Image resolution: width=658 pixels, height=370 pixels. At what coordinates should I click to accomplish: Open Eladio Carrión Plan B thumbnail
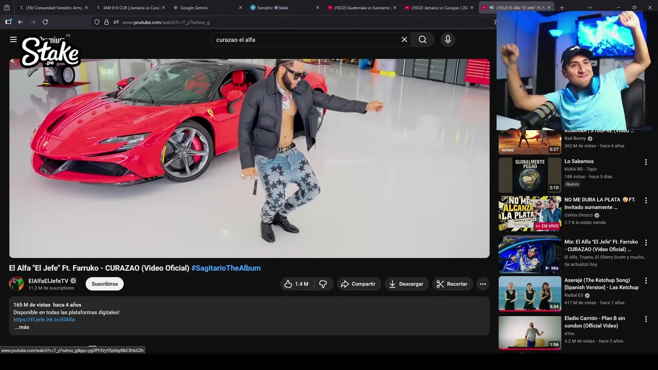click(x=529, y=332)
